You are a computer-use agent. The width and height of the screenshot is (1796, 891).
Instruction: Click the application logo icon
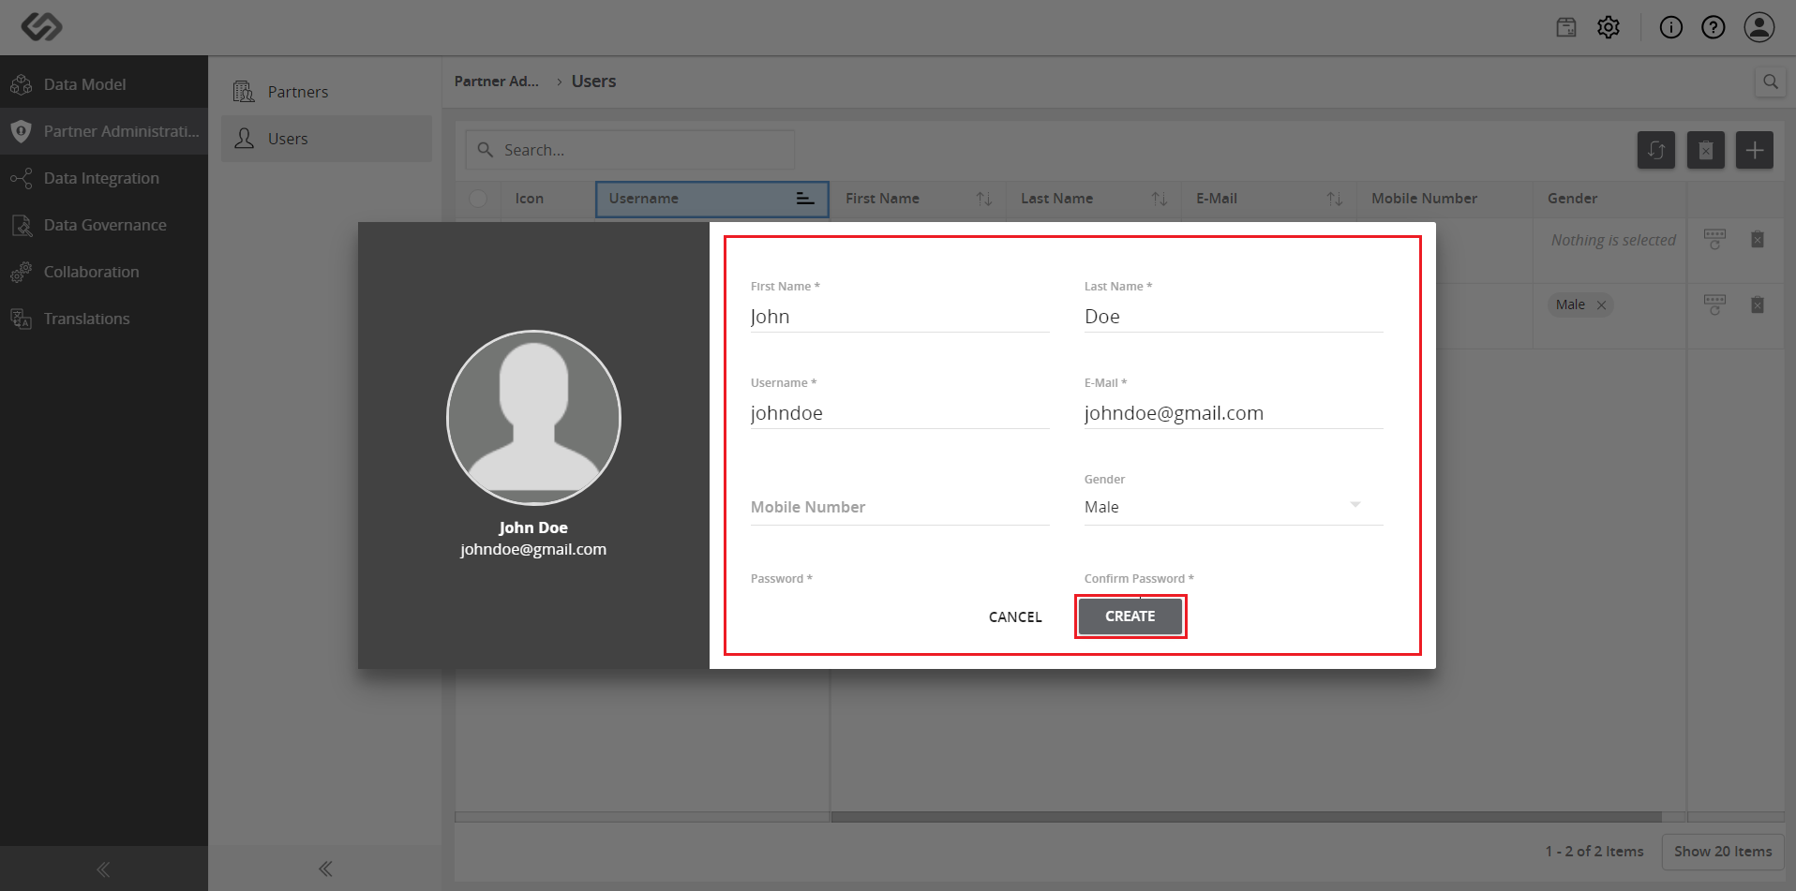[x=42, y=27]
